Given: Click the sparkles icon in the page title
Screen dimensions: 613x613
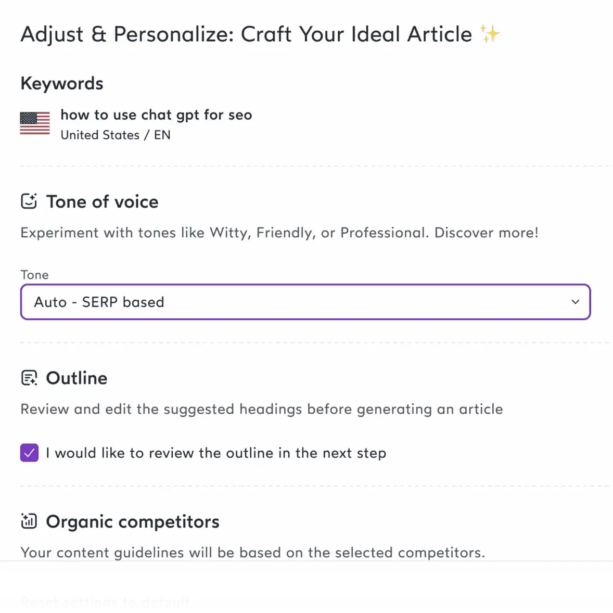Looking at the screenshot, I should 490,34.
